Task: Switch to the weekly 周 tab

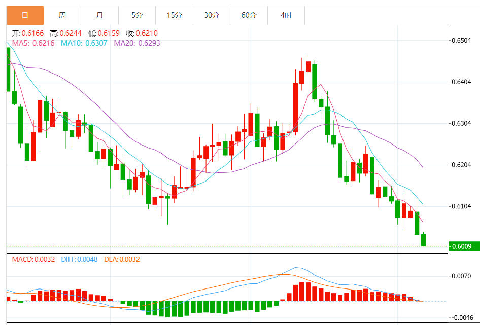Action: (x=62, y=15)
